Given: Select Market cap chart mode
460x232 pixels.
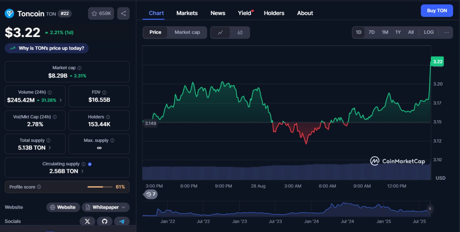Looking at the screenshot, I should [x=187, y=32].
